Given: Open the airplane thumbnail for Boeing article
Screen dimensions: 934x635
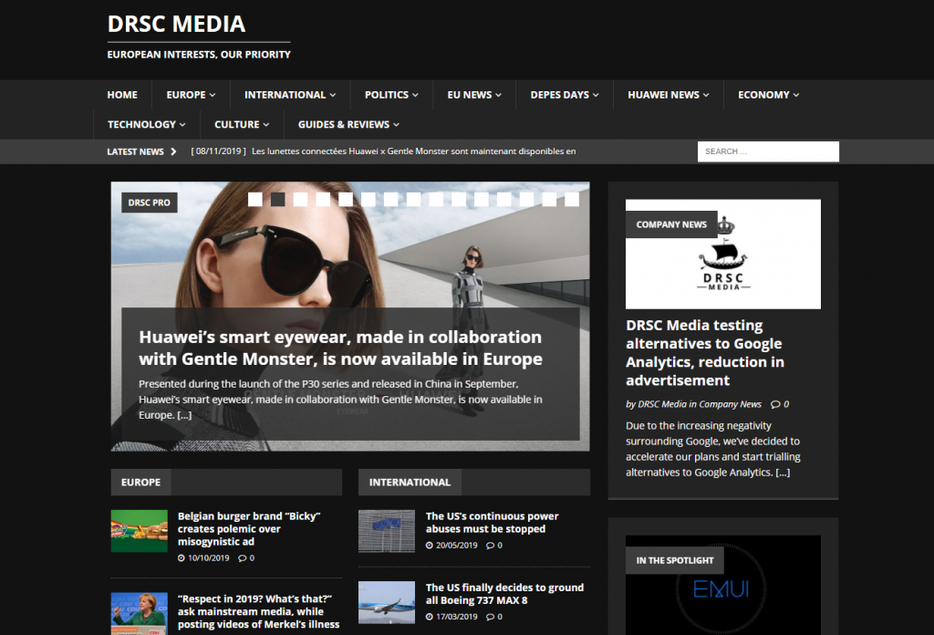Looking at the screenshot, I should pos(387,602).
